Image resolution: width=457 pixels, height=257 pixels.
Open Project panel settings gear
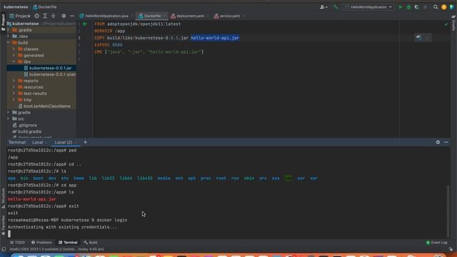pos(64,16)
